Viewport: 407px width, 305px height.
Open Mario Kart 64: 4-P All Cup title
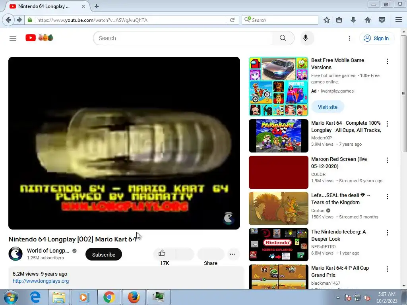pos(340,271)
